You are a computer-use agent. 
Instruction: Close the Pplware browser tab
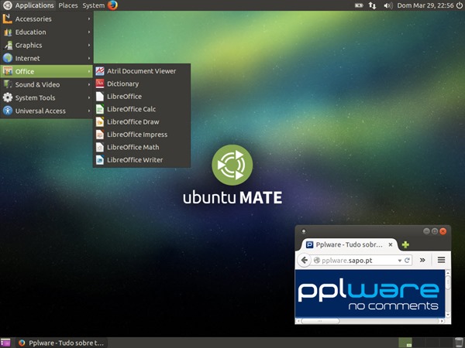(391, 244)
